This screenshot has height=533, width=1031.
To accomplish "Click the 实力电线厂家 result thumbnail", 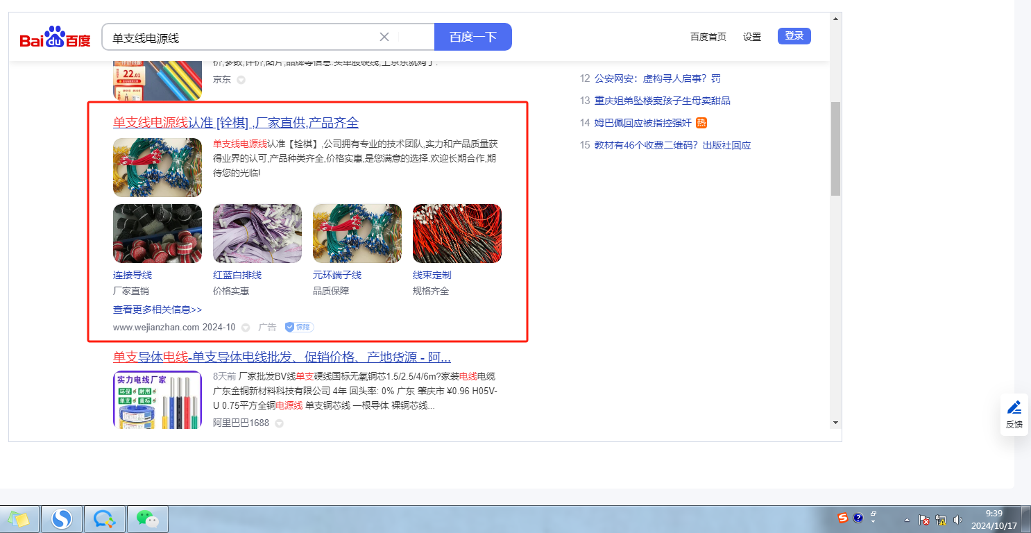I will (x=157, y=400).
